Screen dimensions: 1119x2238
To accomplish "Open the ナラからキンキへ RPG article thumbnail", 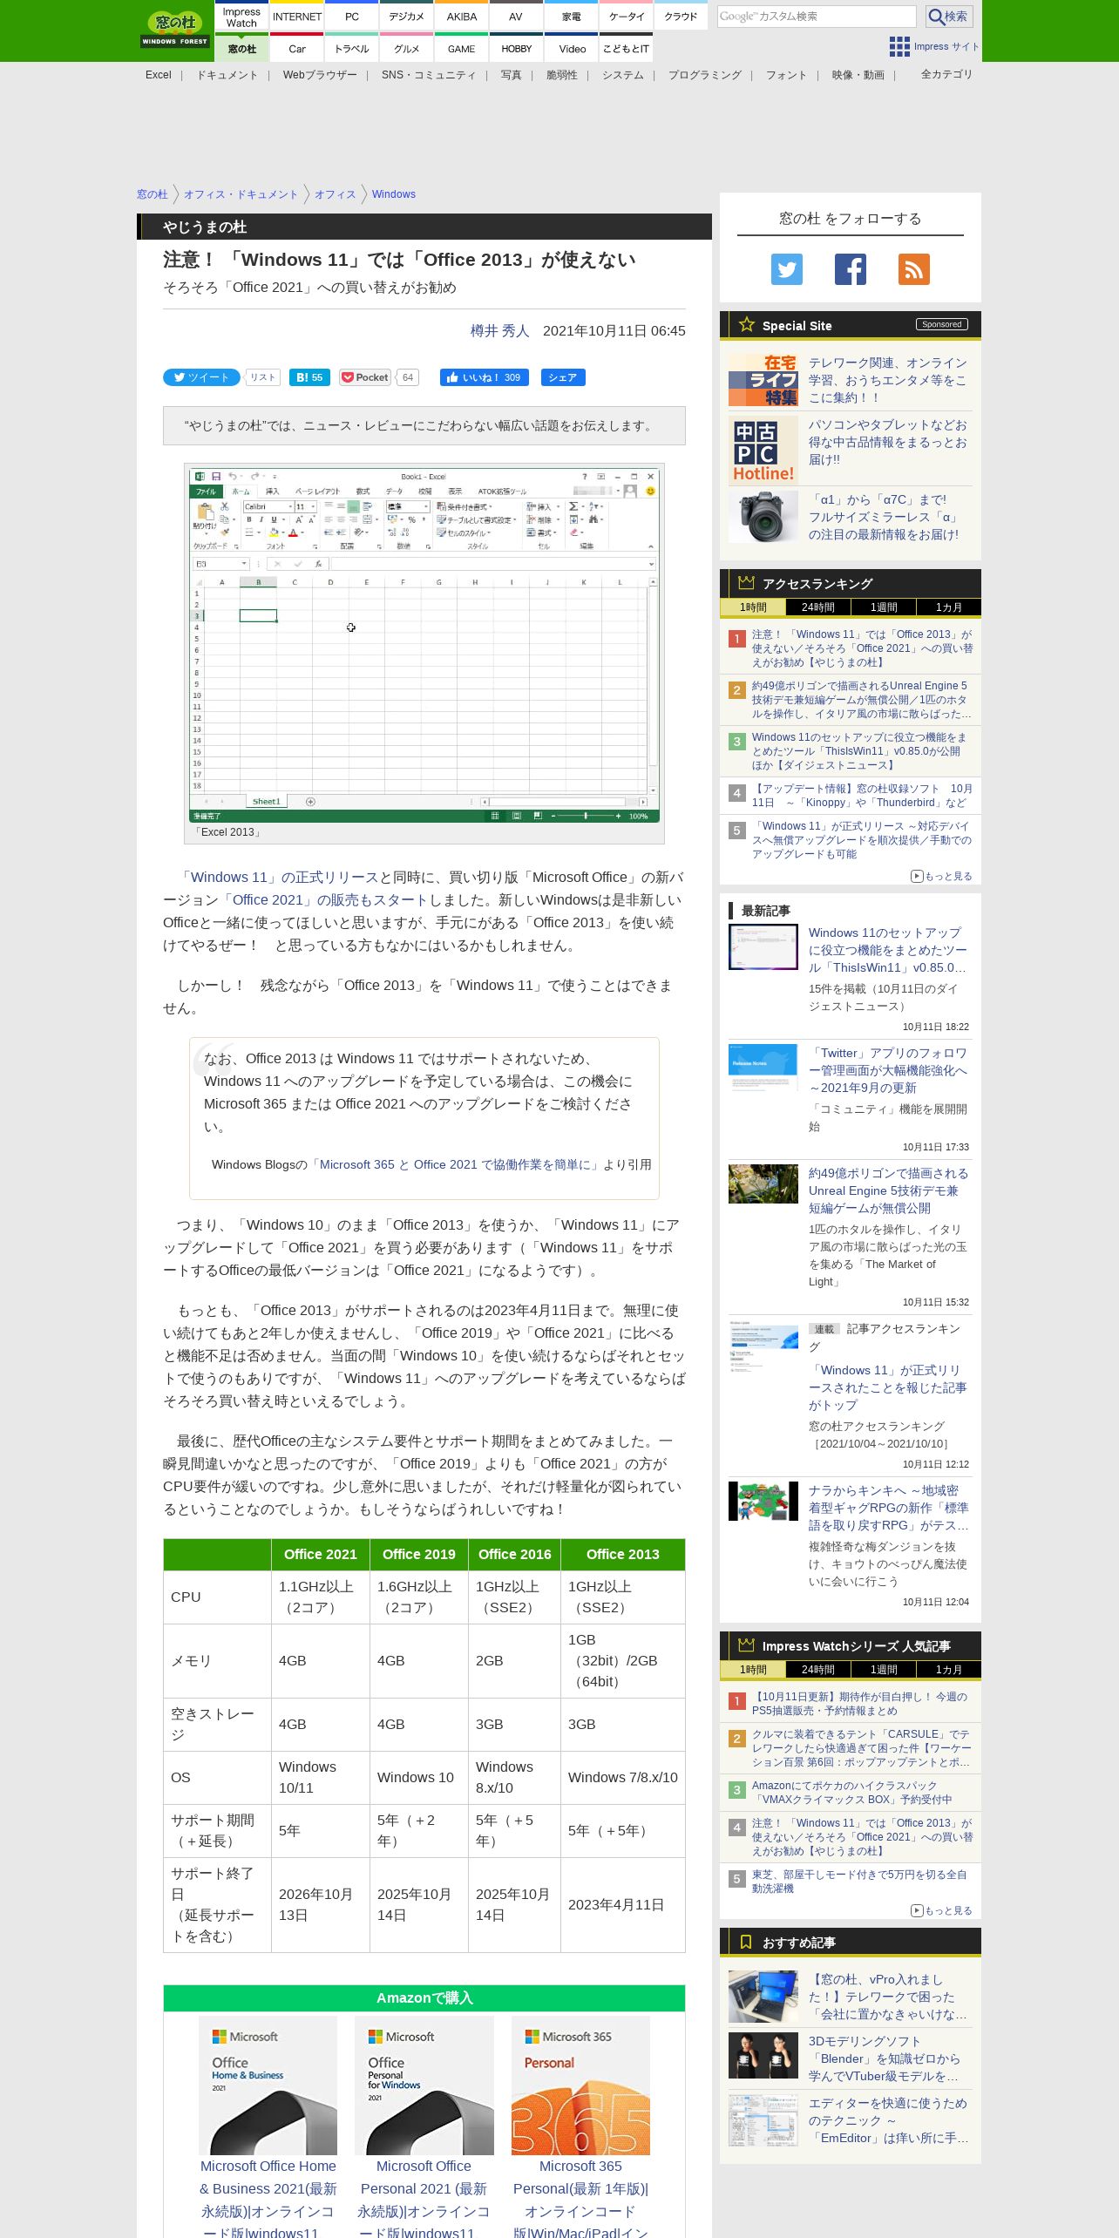I will click(763, 1501).
